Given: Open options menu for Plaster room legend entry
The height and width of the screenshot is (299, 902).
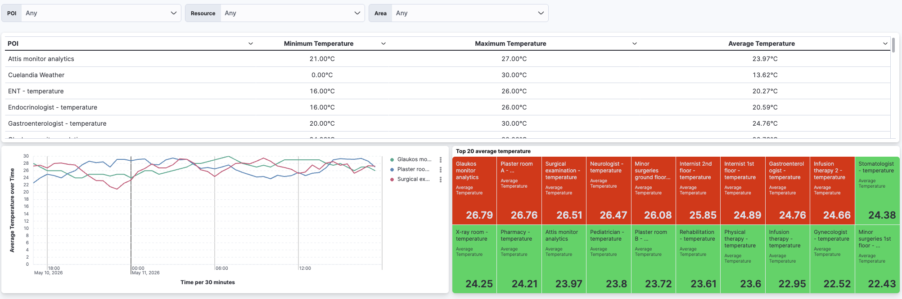Looking at the screenshot, I should coord(440,169).
